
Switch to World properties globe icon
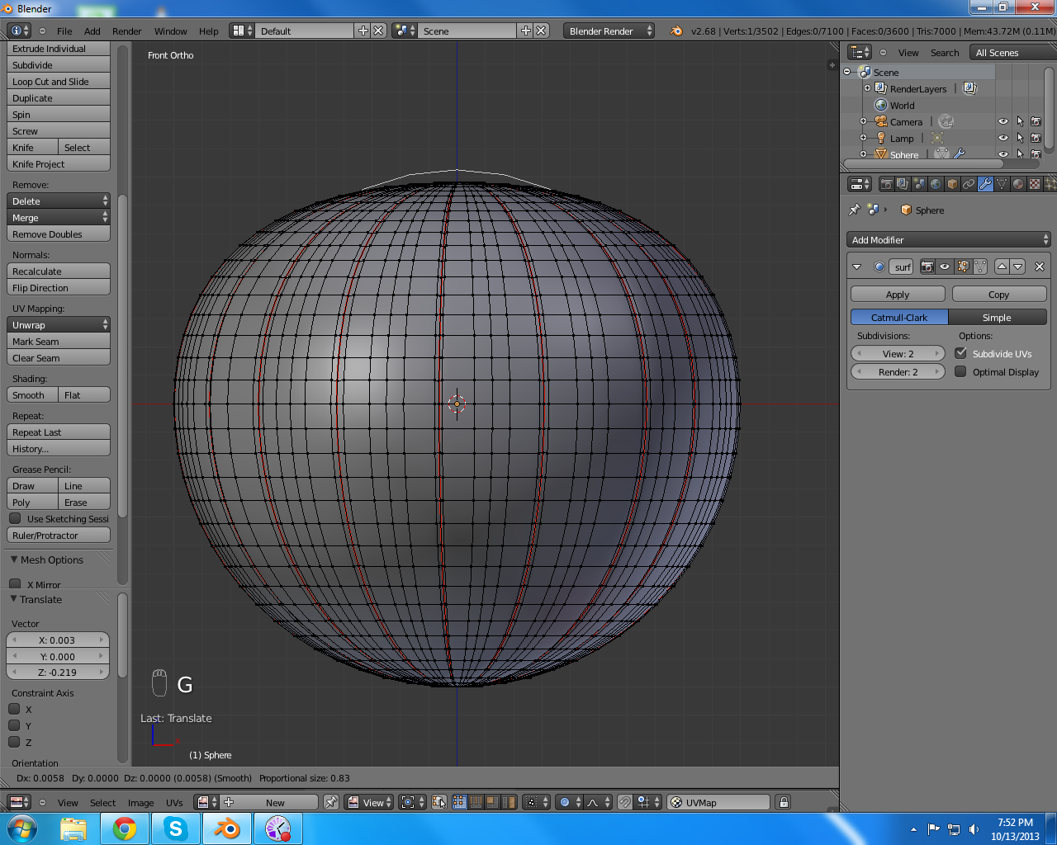[x=936, y=184]
